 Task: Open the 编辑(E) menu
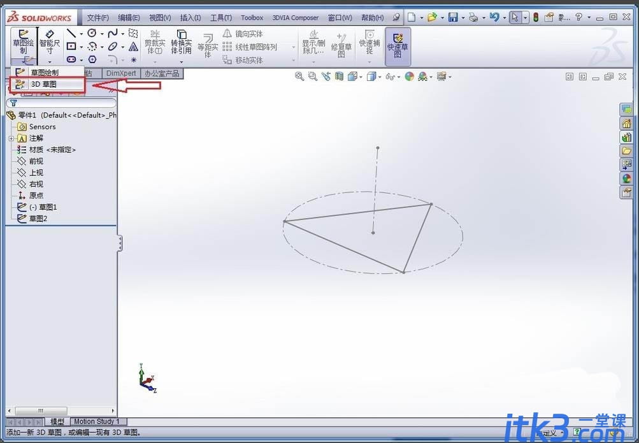(129, 17)
